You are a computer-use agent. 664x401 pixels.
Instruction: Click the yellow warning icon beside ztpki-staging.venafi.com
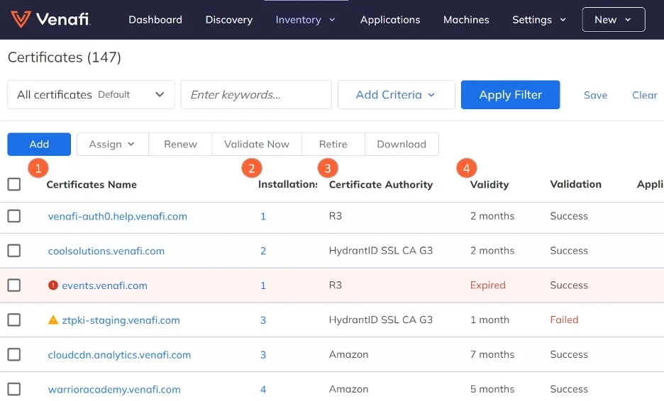(x=53, y=320)
